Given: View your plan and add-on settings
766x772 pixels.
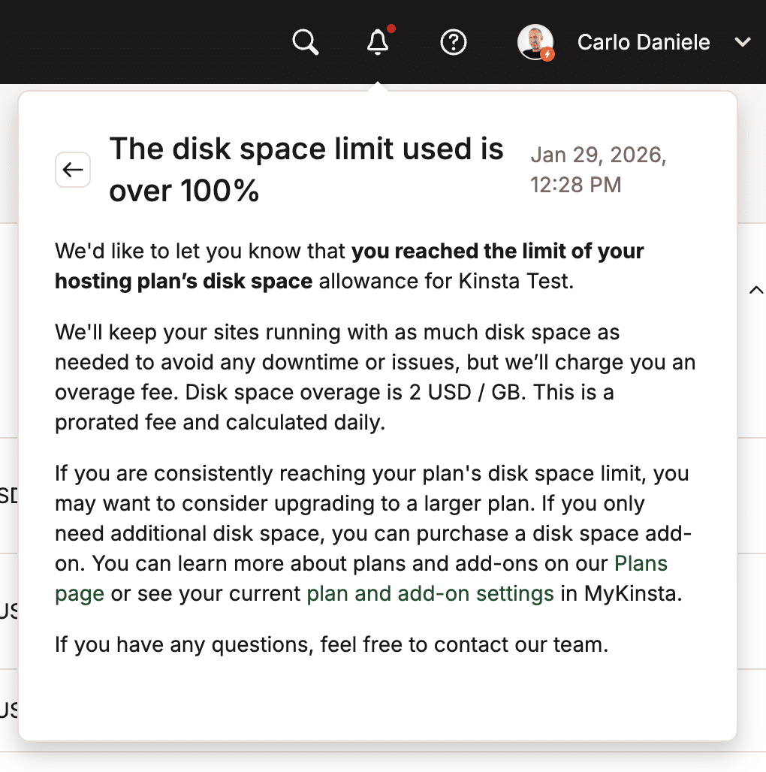Looking at the screenshot, I should (x=430, y=593).
